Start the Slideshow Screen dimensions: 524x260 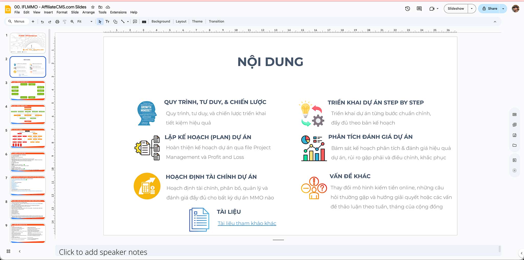(x=456, y=9)
